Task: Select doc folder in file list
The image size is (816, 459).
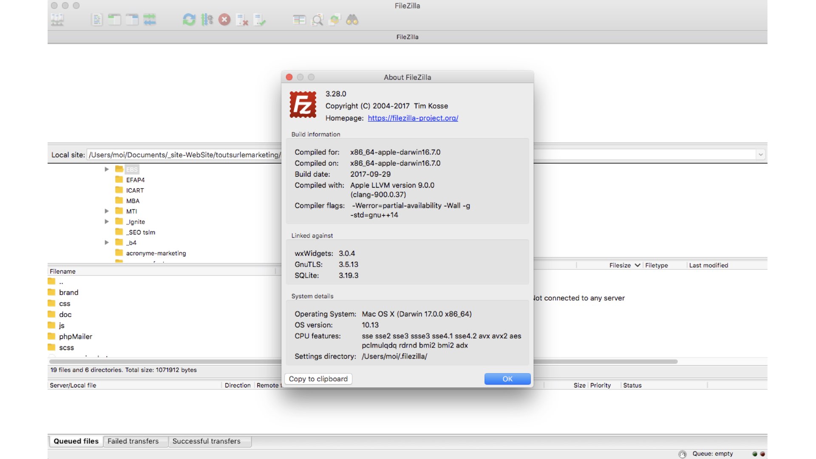Action: coord(65,314)
